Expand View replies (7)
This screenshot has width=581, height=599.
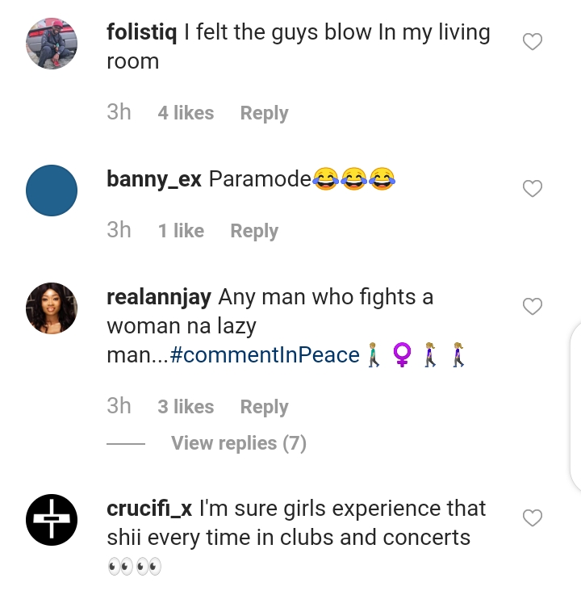point(238,443)
